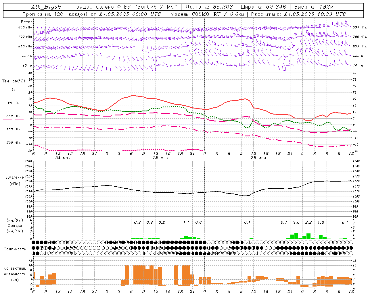This screenshot has width=368, height=294.
Task: Click the 3-hour precipitation value 0.6
Action: coord(198,223)
